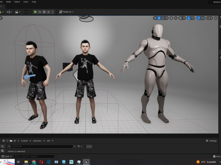The height and width of the screenshot is (165, 221).
Task: Click the Level filter button
Action: coord(89,146)
